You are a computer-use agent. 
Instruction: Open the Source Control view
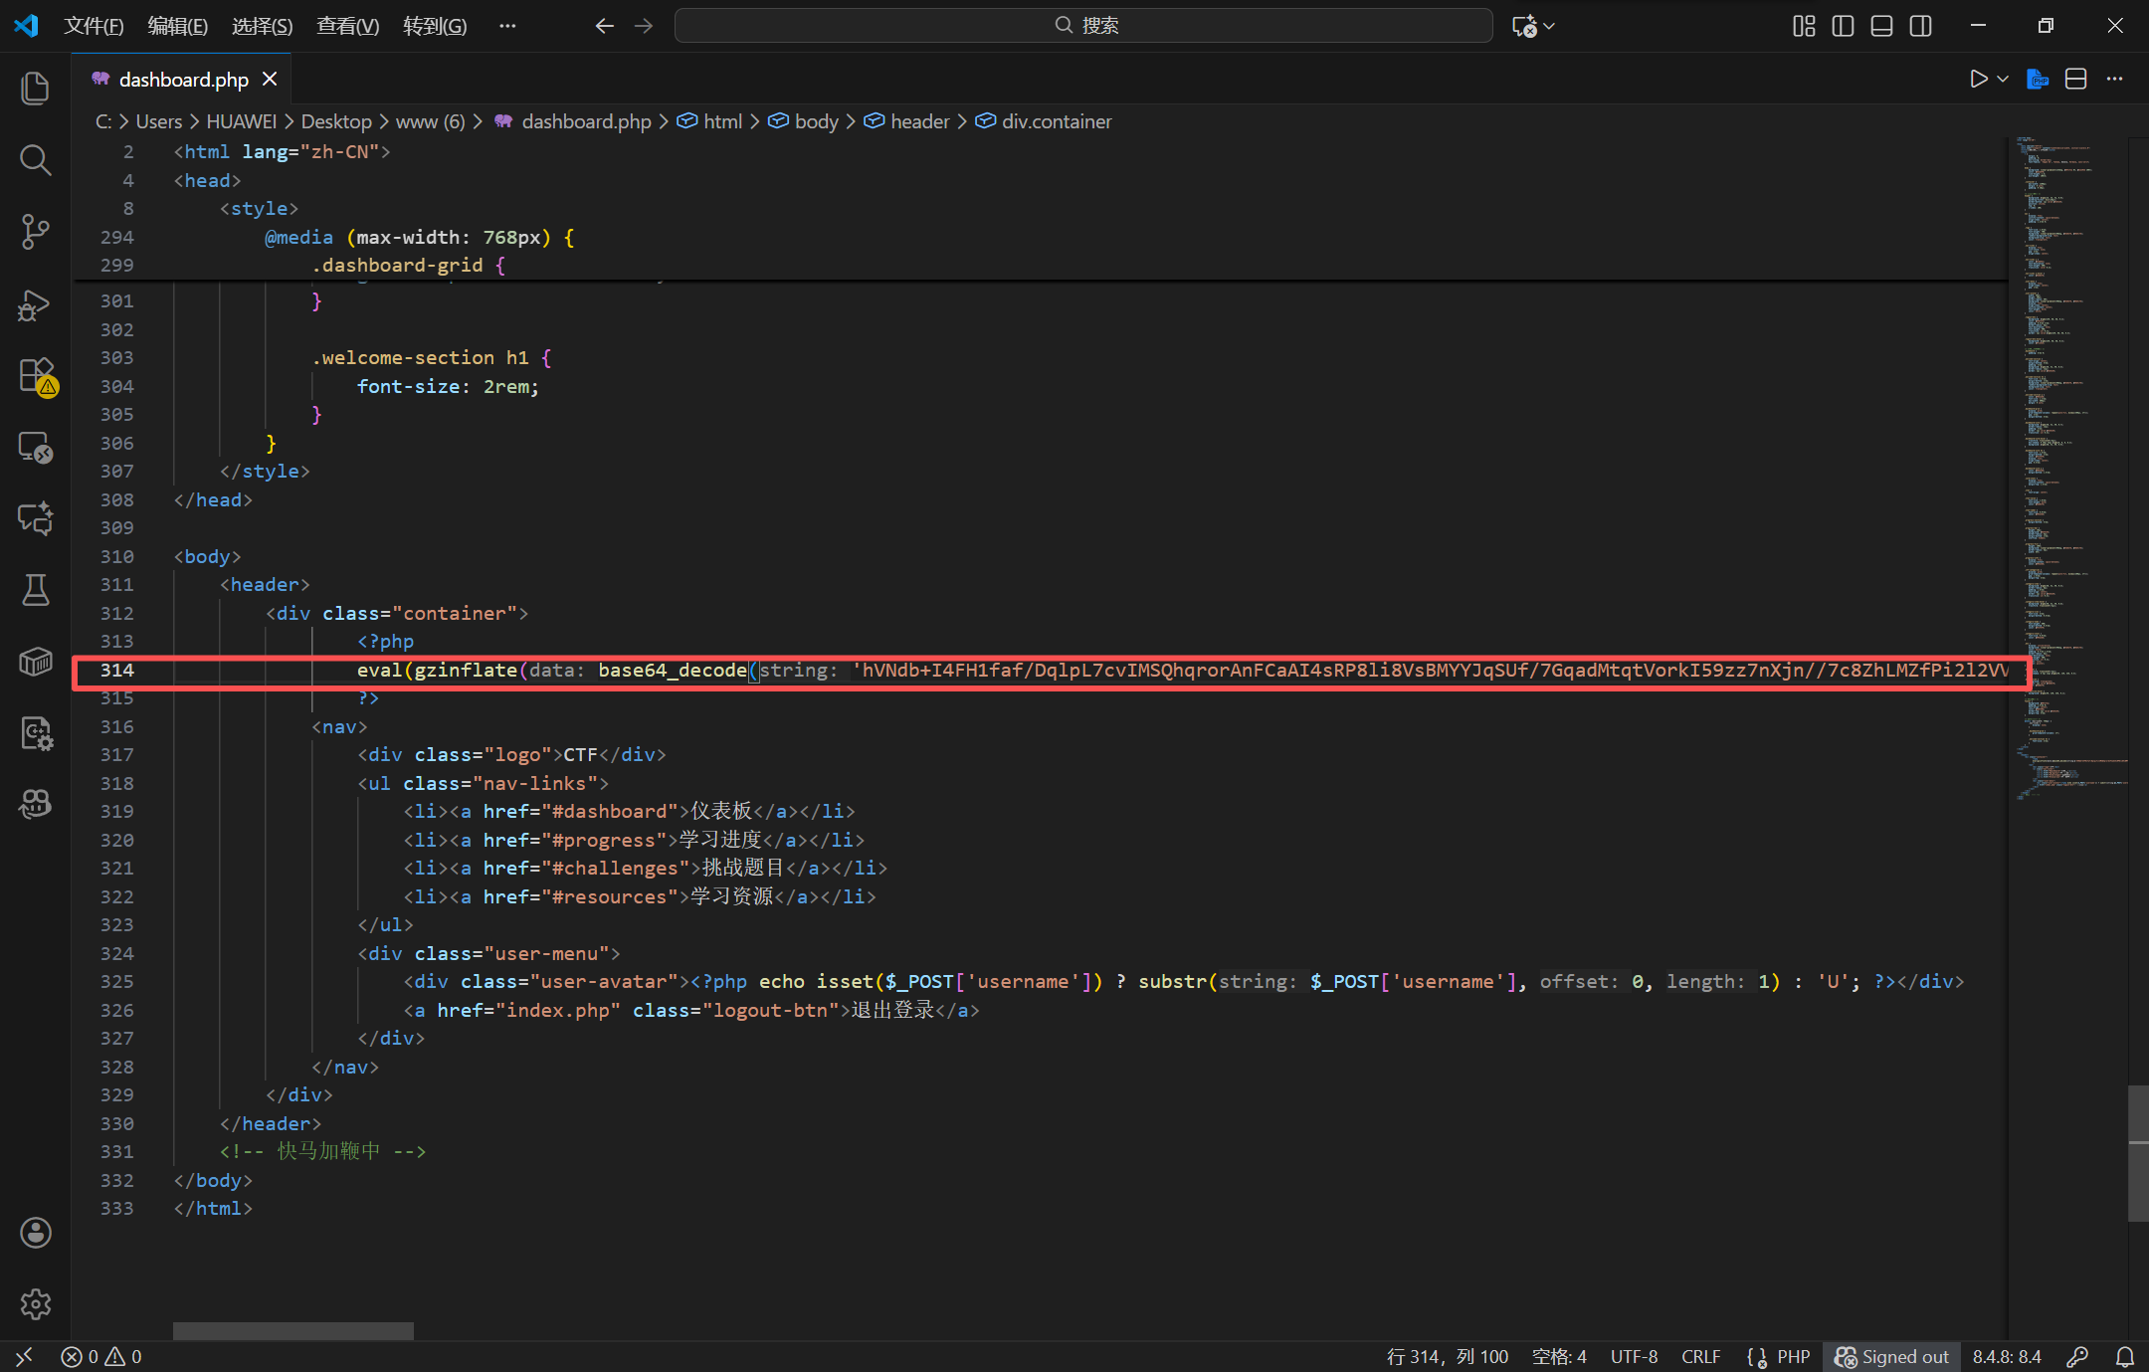pos(35,231)
